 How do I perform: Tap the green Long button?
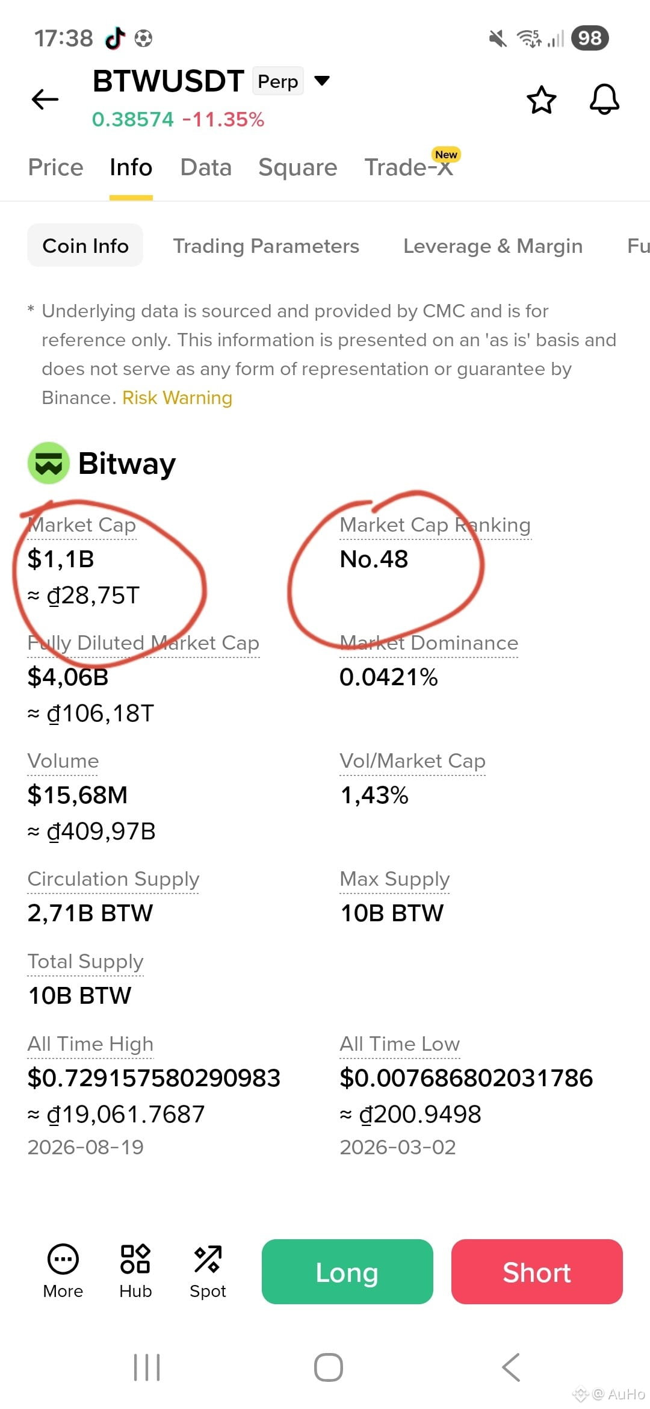coord(347,1272)
